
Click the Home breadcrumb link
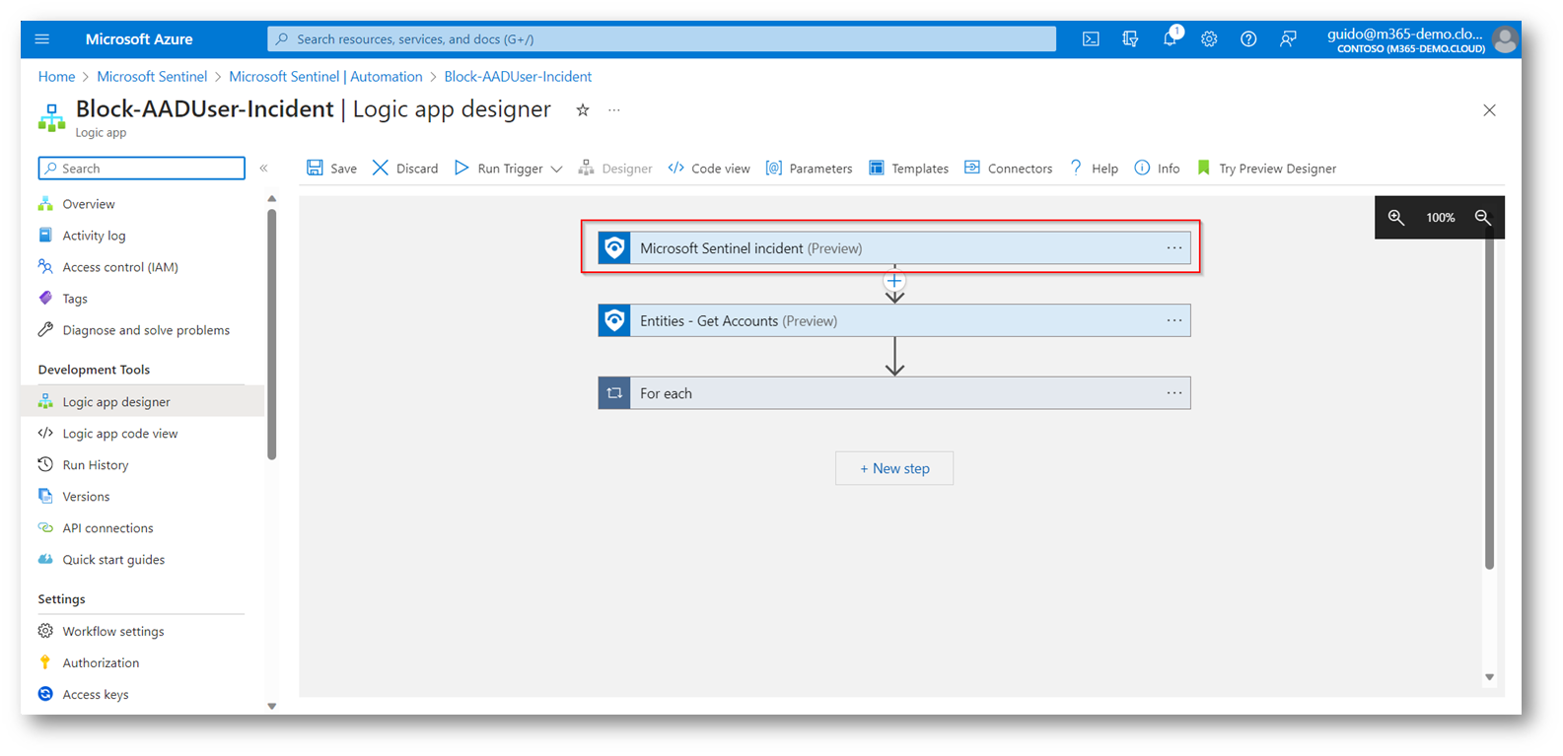(56, 77)
